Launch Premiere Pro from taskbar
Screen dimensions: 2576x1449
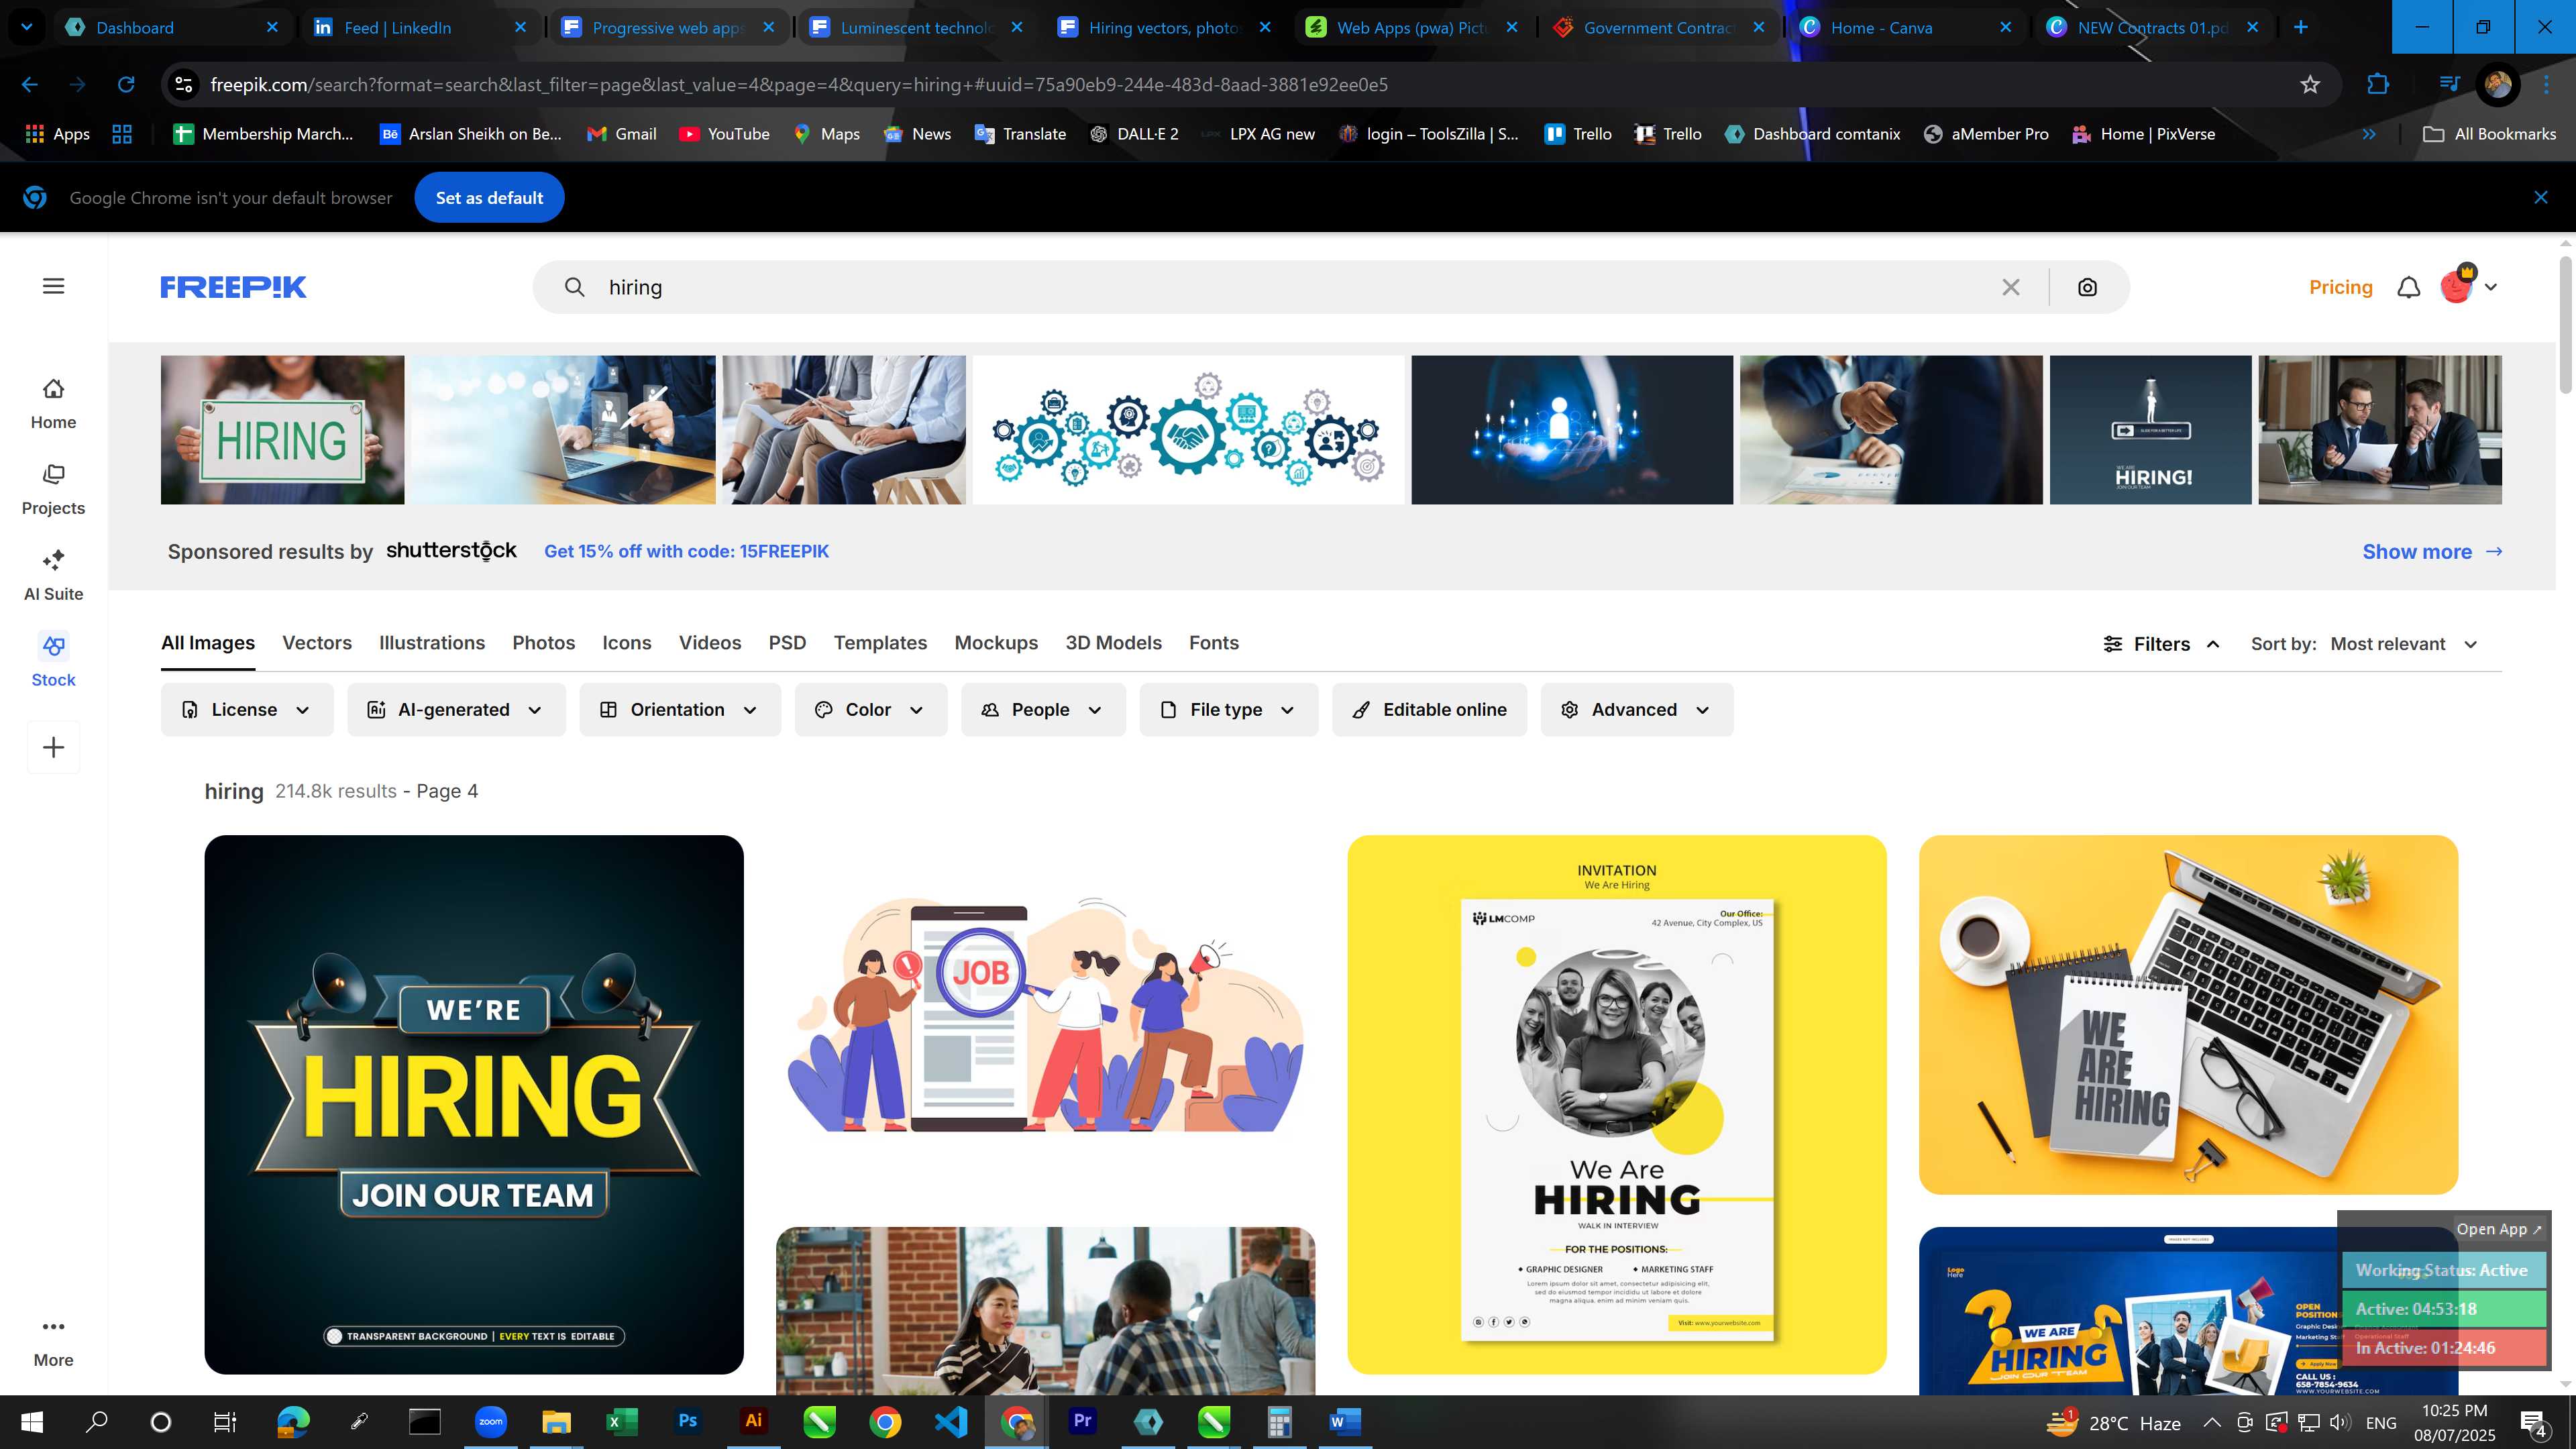tap(1082, 1421)
